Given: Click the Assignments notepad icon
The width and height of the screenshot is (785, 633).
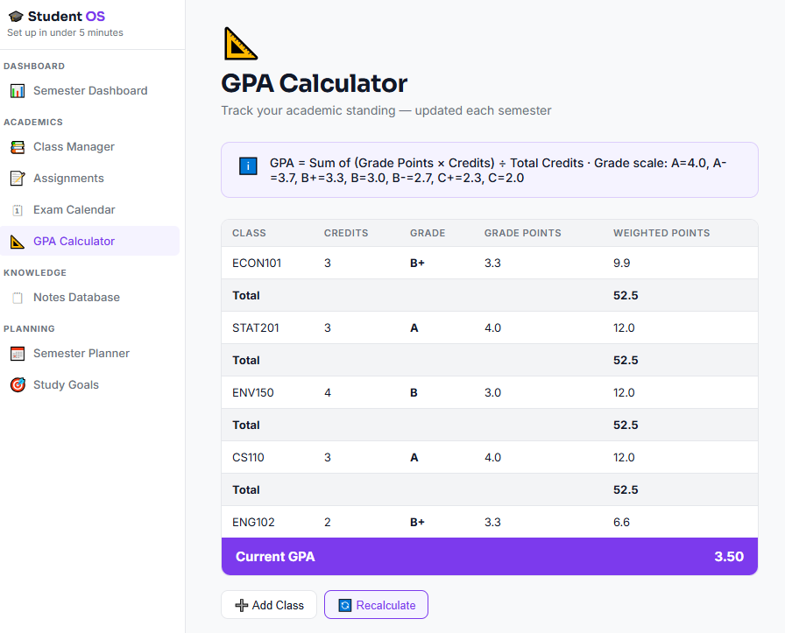Looking at the screenshot, I should pos(18,178).
